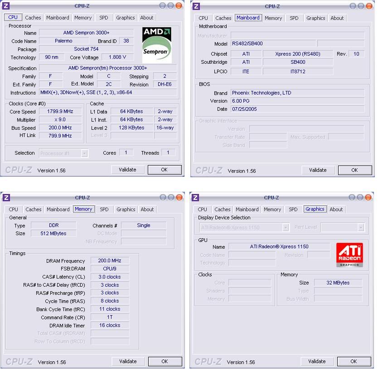Image resolution: width=378 pixels, height=369 pixels.
Task: Click the Level 2 cache size 128 KBytes
Action: 131,128
